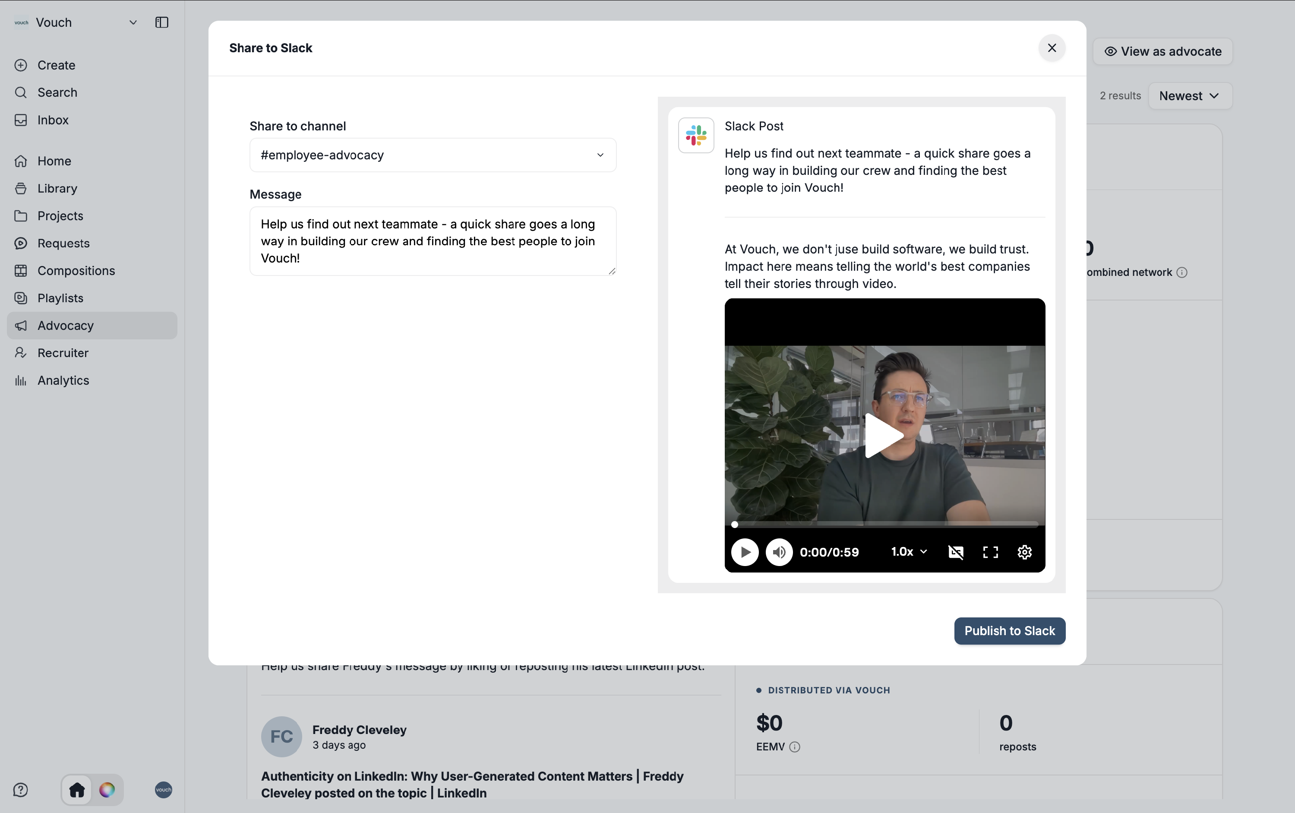Change the 1.0x playback speed
Viewport: 1295px width, 813px height.
click(909, 552)
